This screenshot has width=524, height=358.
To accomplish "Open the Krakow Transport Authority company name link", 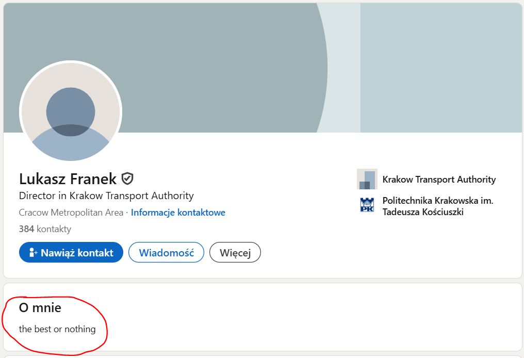I will coord(439,180).
